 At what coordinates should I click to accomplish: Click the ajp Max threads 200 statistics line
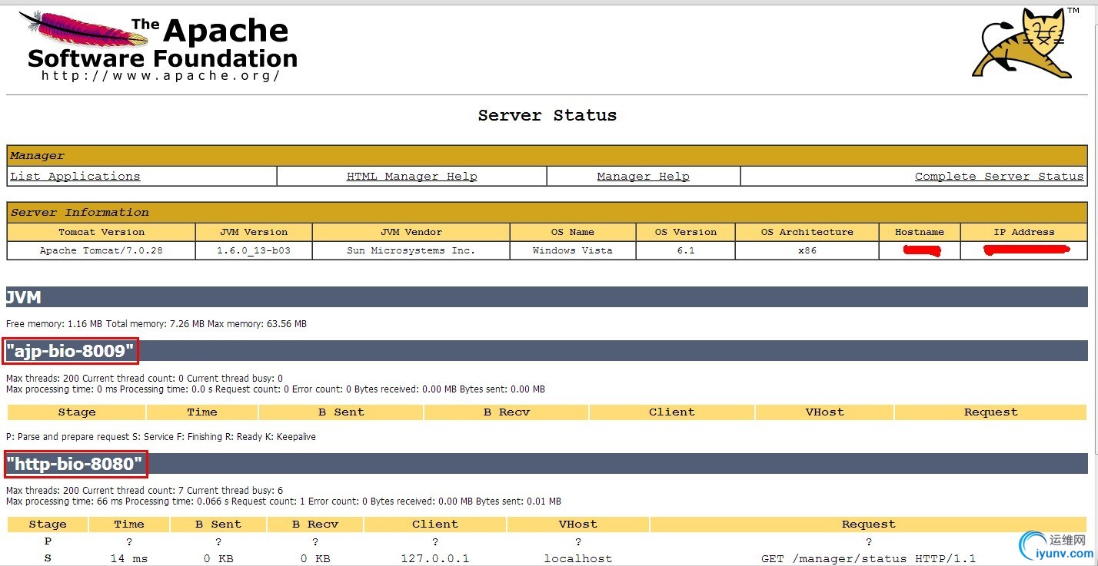coord(145,378)
